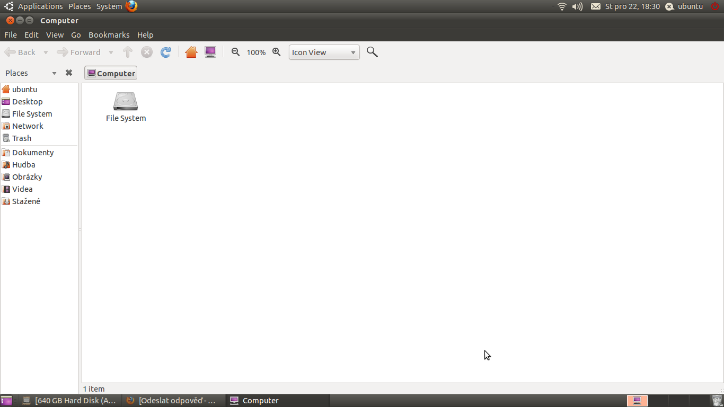Open the View menu
724x407 pixels.
tap(55, 35)
